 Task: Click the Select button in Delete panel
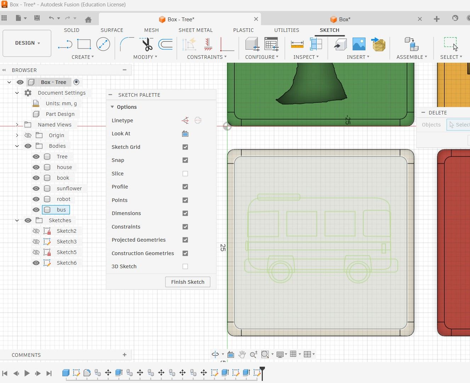click(459, 125)
